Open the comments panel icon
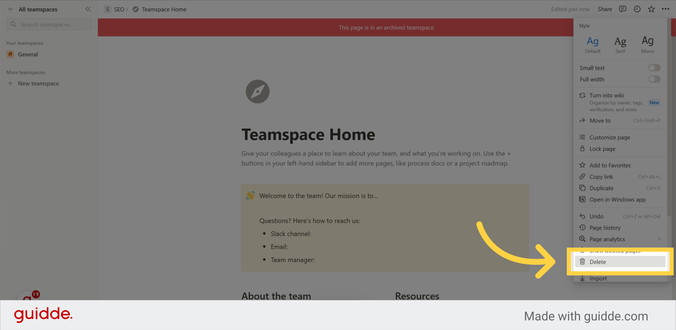 622,9
